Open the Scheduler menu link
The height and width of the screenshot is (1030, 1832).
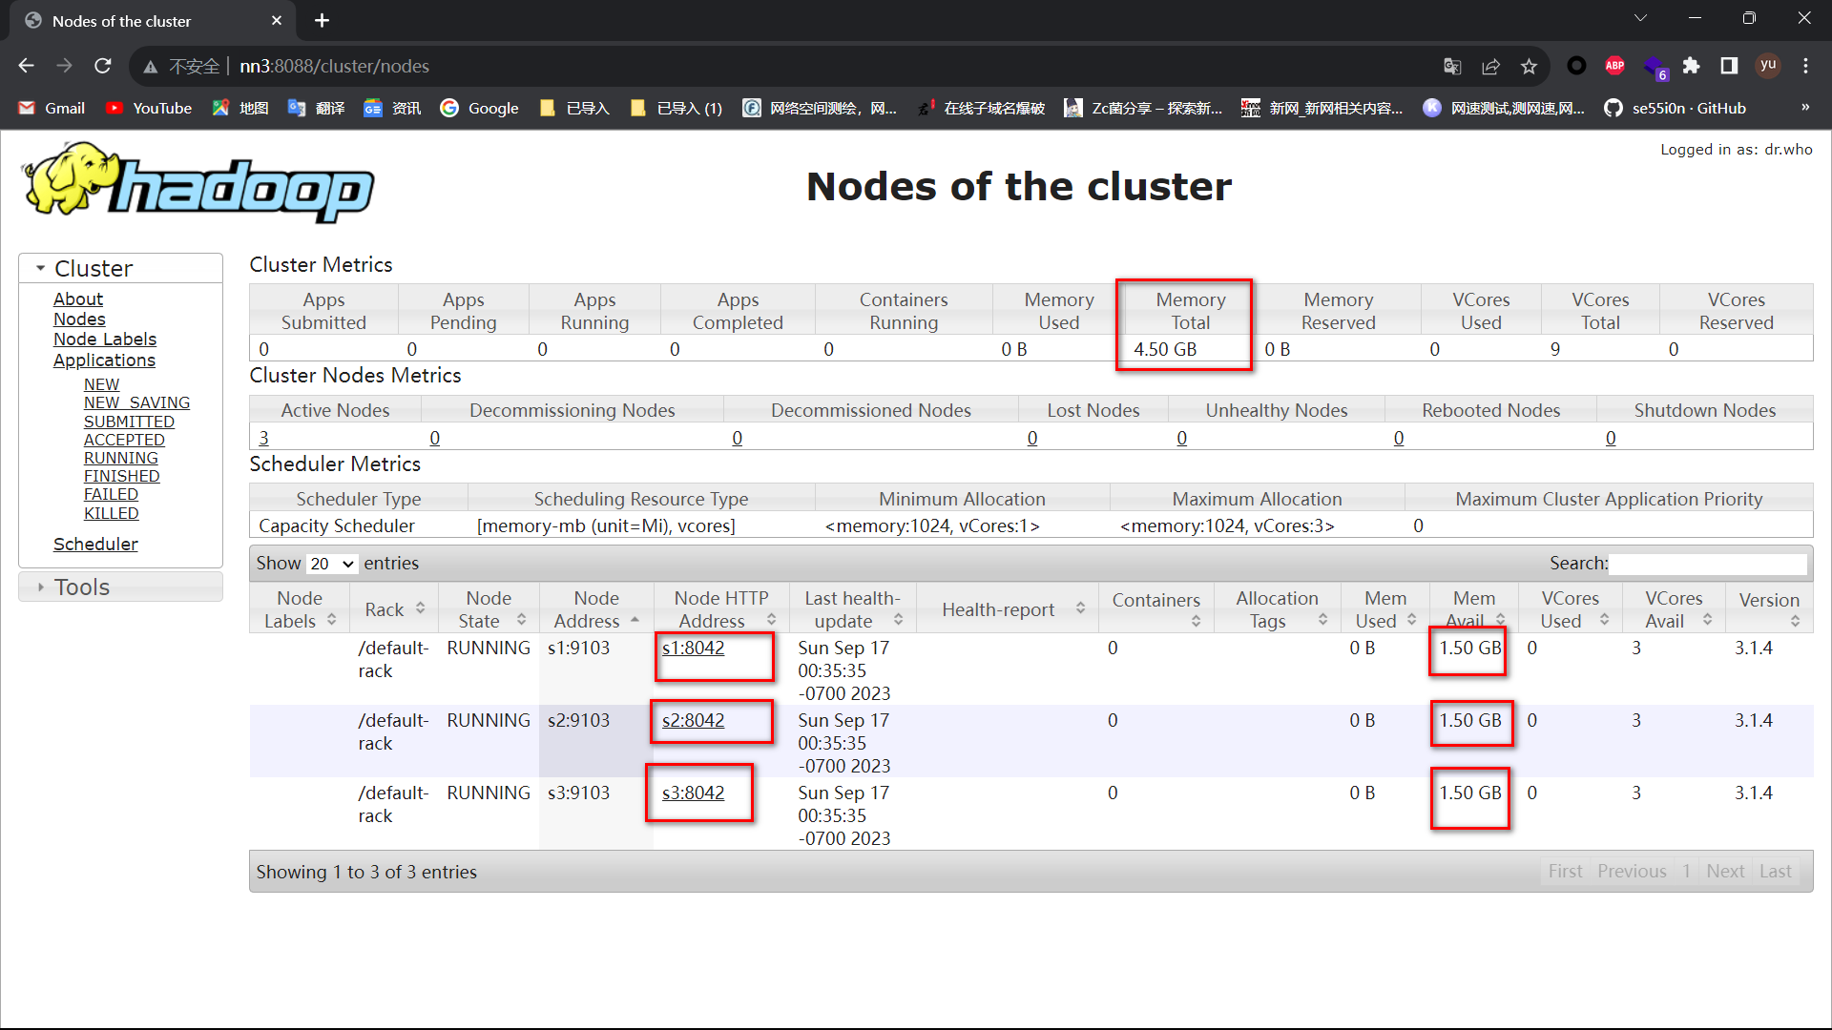(95, 544)
